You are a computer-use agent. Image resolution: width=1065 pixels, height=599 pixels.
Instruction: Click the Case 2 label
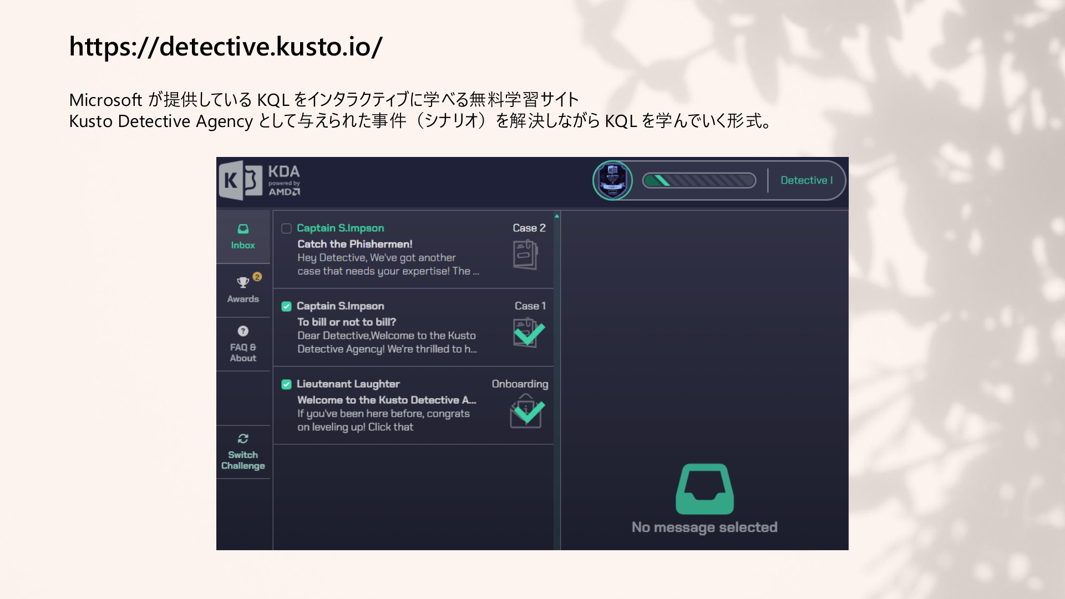(x=529, y=228)
